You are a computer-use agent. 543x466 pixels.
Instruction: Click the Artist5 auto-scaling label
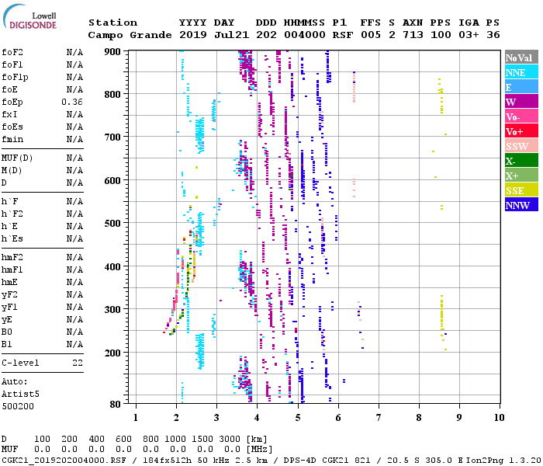point(20,395)
